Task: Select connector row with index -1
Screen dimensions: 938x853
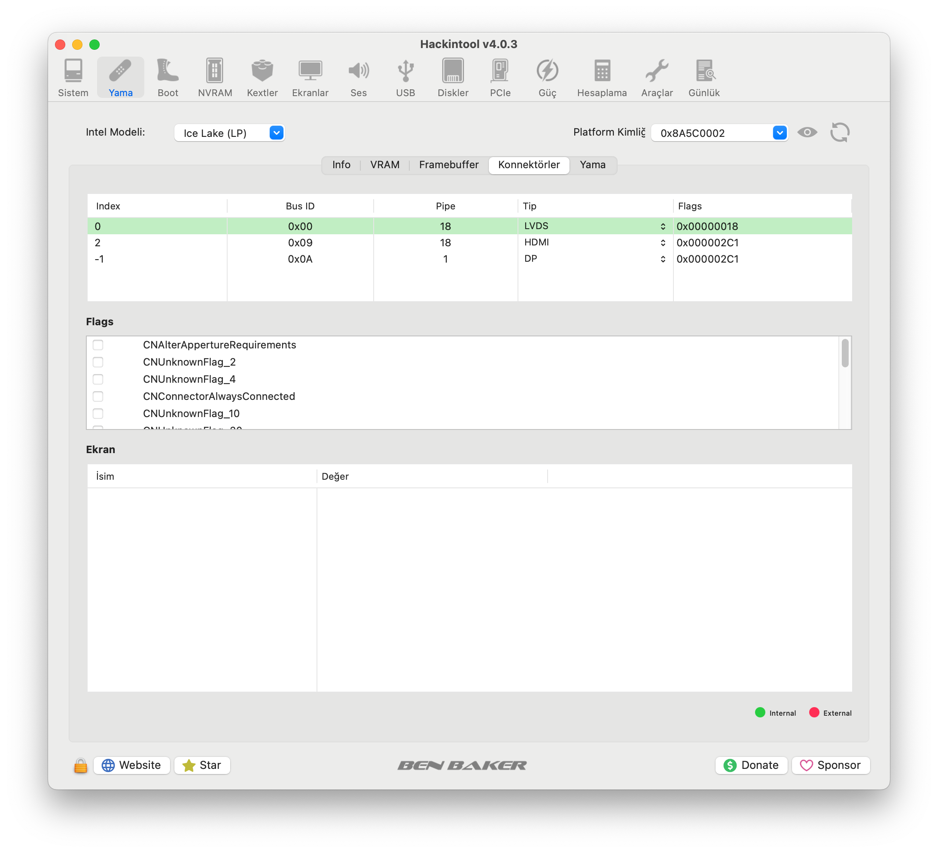Action: [469, 259]
